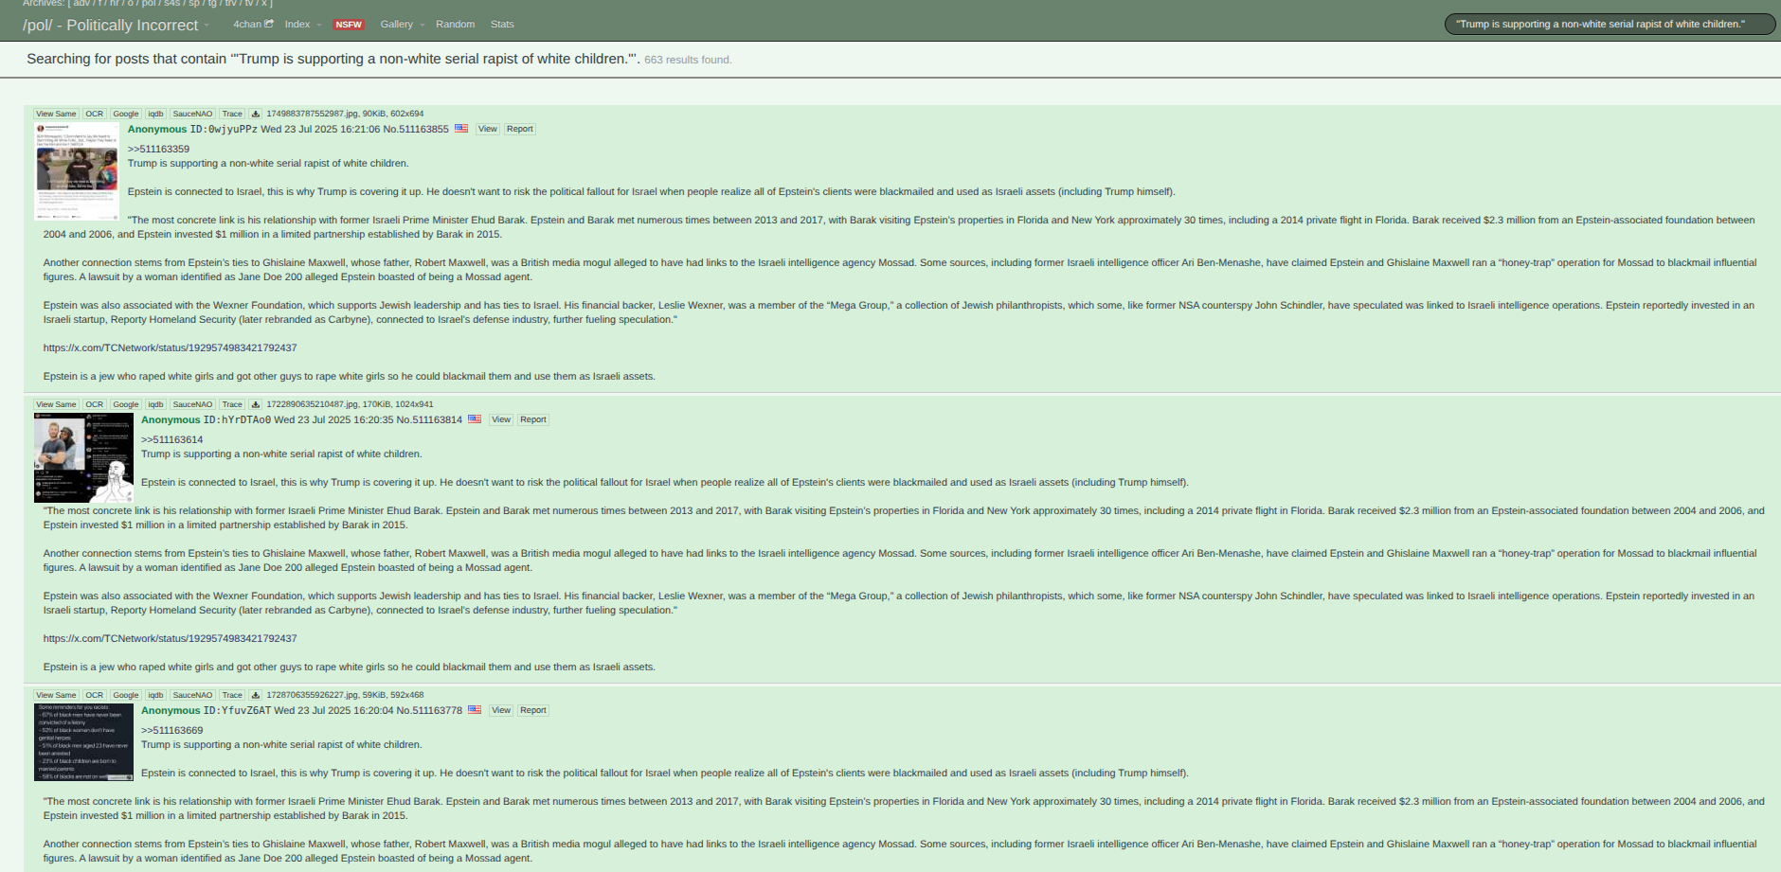
Task: Click post number No.511163814
Action: coord(429,419)
